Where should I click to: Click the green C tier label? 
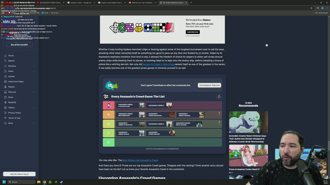click(109, 133)
